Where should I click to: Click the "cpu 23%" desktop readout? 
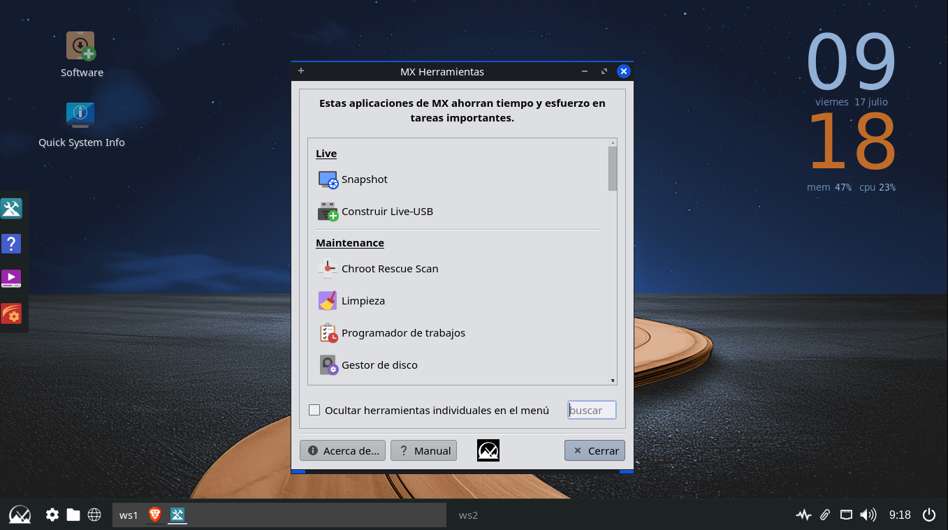(x=877, y=187)
